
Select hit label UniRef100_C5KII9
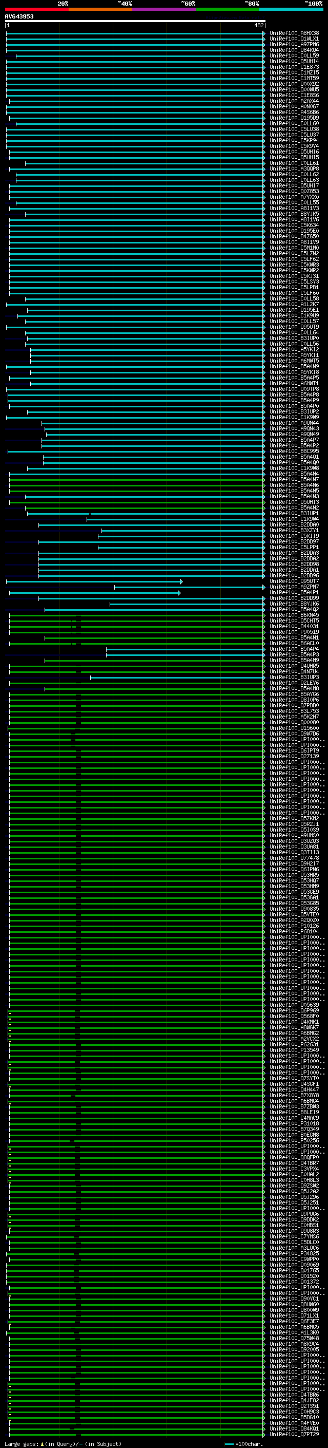coord(294,536)
